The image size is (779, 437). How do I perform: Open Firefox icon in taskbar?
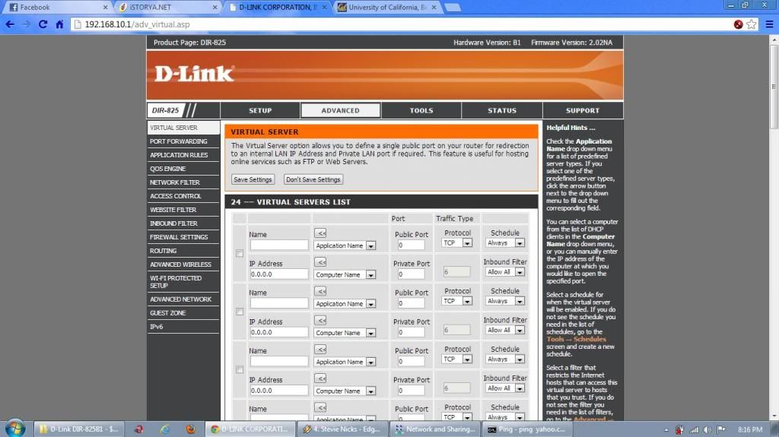190,429
